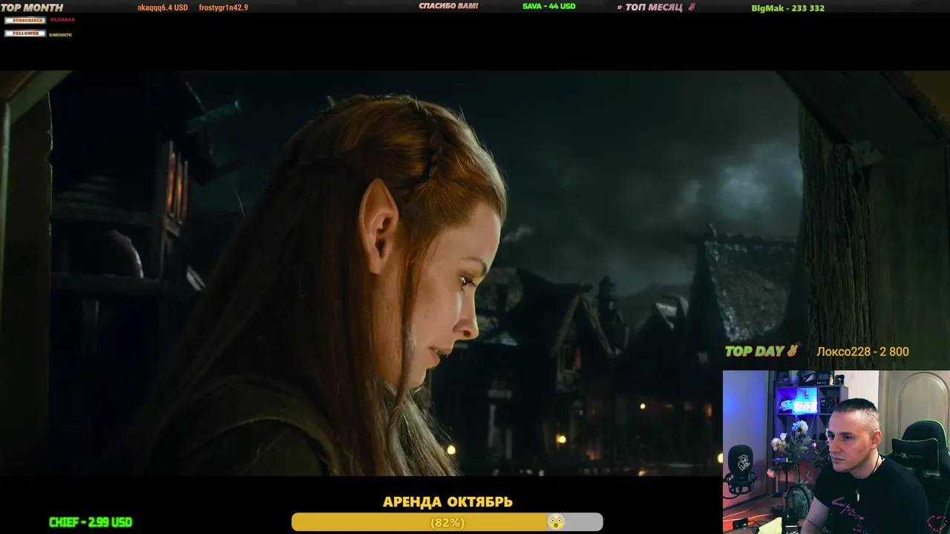Click the streamer webcam feed

[836, 452]
